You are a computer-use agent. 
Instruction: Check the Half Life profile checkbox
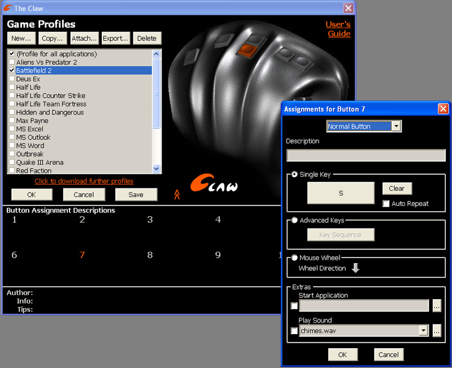coord(12,87)
